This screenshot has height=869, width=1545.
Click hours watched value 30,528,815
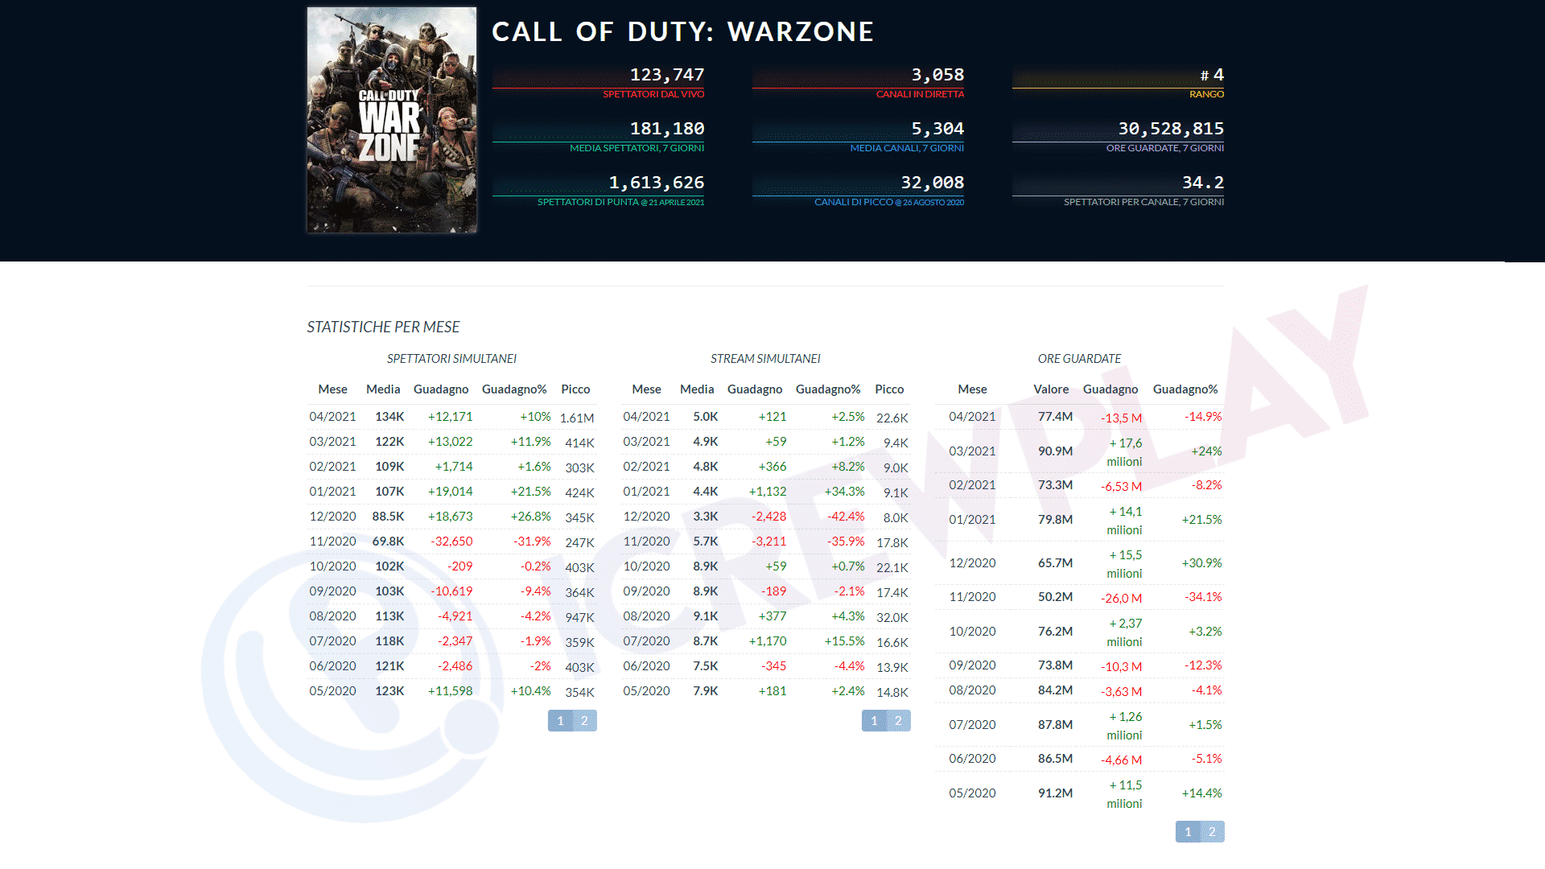click(x=1171, y=129)
